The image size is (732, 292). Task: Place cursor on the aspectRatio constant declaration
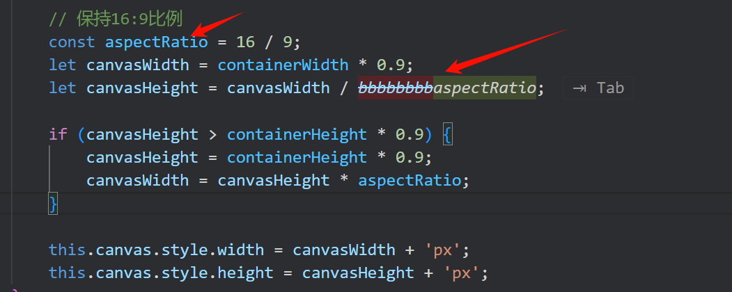click(x=156, y=42)
